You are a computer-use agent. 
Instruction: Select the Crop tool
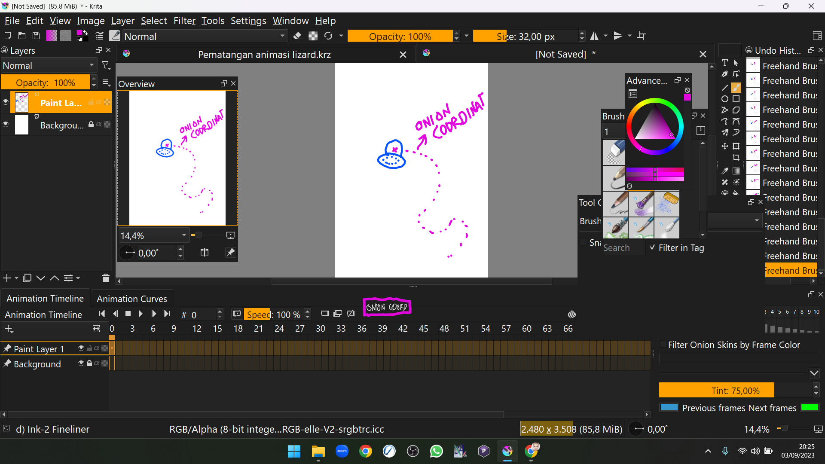pos(736,157)
